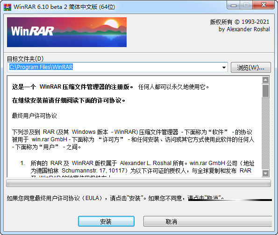
Task: Click the bold text 这是一个 WinRAR 压缩文件管理器的注册版
Action: pyautogui.click(x=72, y=87)
